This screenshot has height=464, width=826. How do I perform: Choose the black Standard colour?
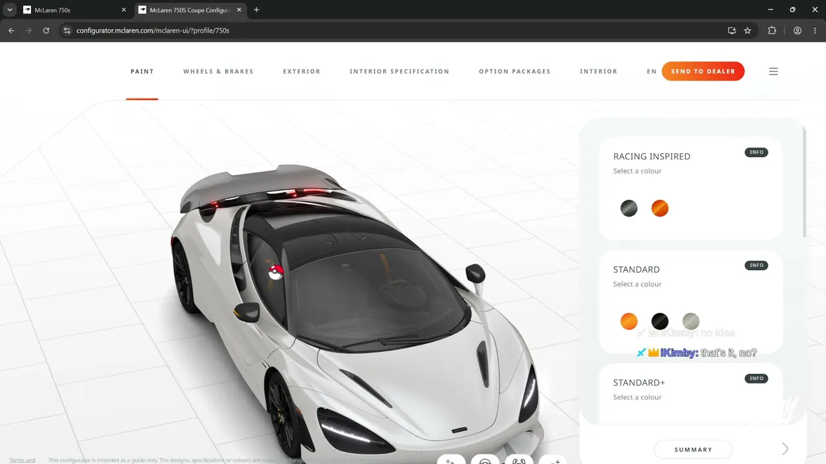click(x=660, y=321)
